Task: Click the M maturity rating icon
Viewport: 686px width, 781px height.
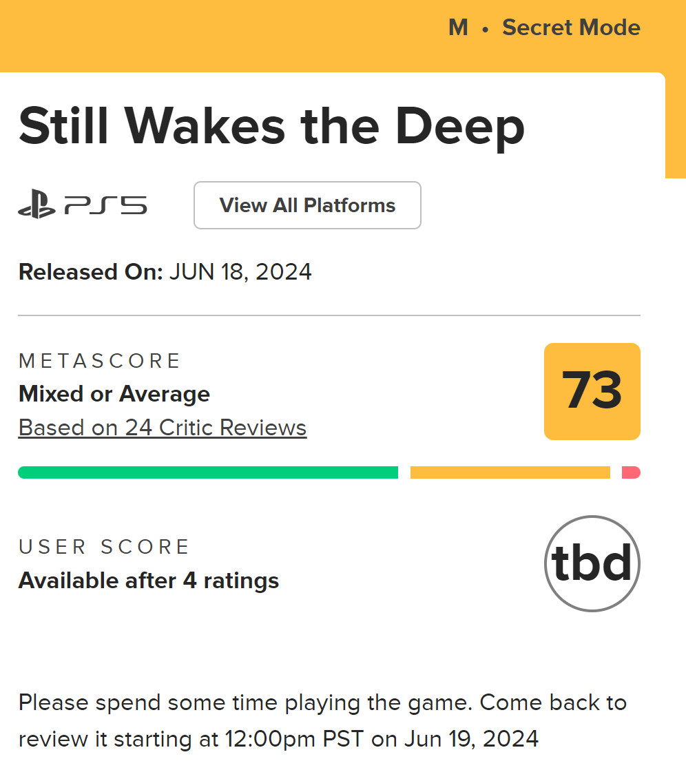Action: [457, 28]
